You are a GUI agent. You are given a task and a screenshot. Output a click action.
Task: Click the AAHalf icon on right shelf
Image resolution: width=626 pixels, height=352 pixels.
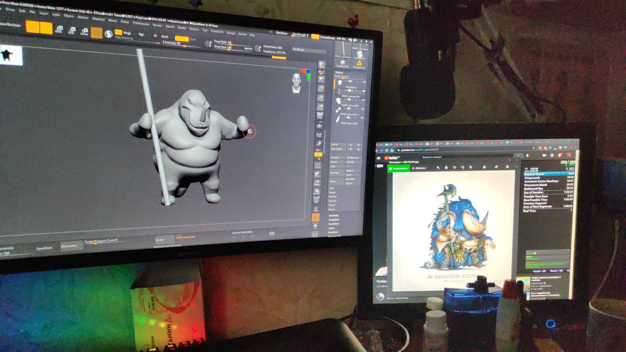pyautogui.click(x=320, y=107)
